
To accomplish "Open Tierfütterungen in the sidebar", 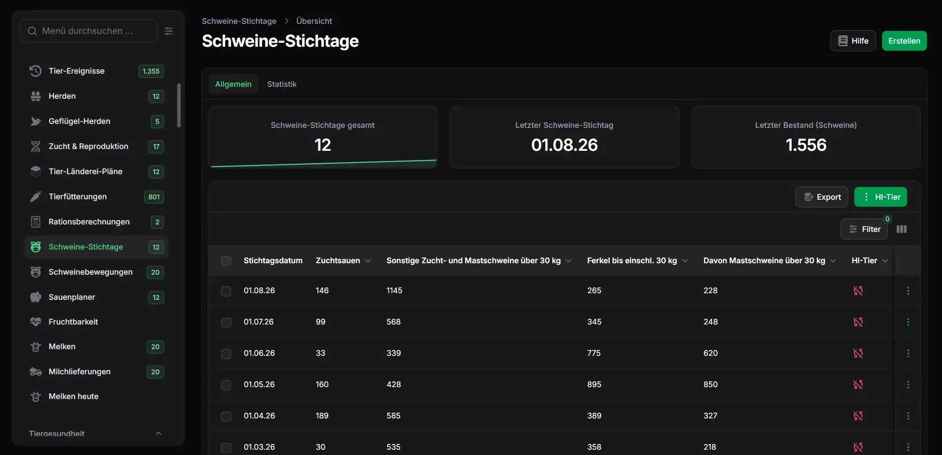I will [97, 197].
